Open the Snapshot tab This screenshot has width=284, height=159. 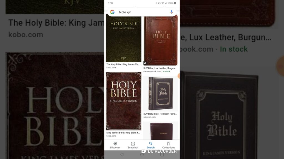tap(133, 145)
